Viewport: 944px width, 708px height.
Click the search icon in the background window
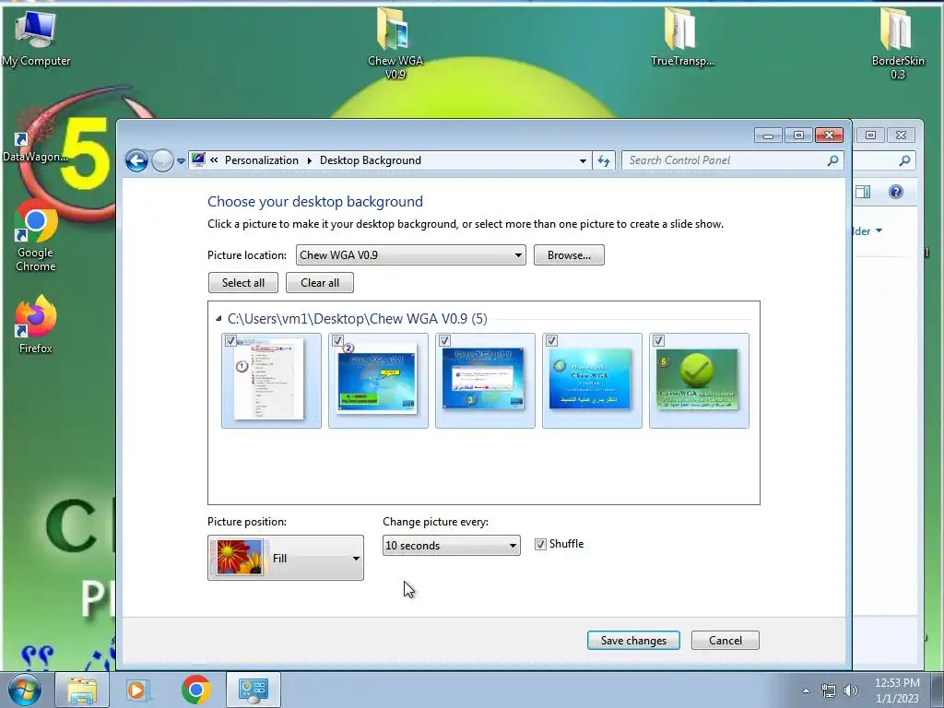pyautogui.click(x=904, y=160)
